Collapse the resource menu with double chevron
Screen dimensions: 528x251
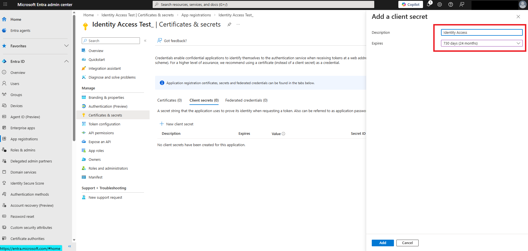coord(145,41)
